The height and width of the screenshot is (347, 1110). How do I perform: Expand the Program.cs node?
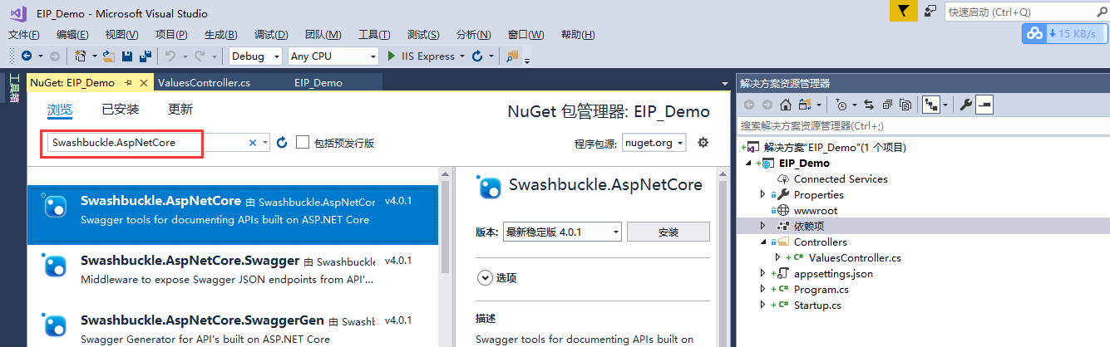pyautogui.click(x=763, y=290)
